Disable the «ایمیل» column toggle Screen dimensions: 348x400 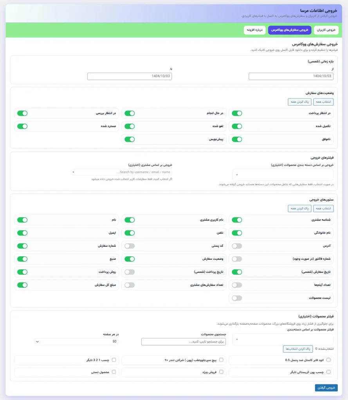tap(22, 233)
